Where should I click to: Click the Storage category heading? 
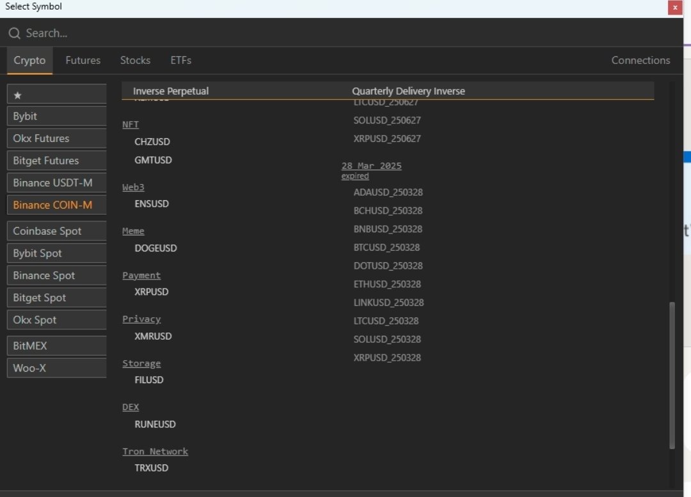[x=141, y=363]
